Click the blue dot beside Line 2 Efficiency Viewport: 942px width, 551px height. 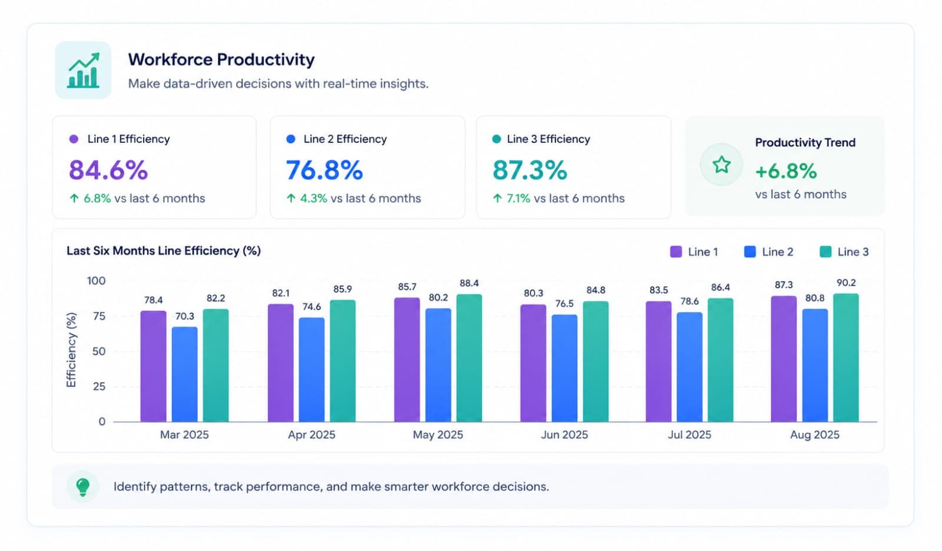(290, 139)
